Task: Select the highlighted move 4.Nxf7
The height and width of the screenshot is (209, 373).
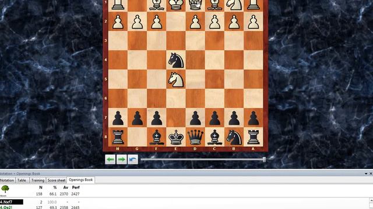Action: tap(12, 202)
